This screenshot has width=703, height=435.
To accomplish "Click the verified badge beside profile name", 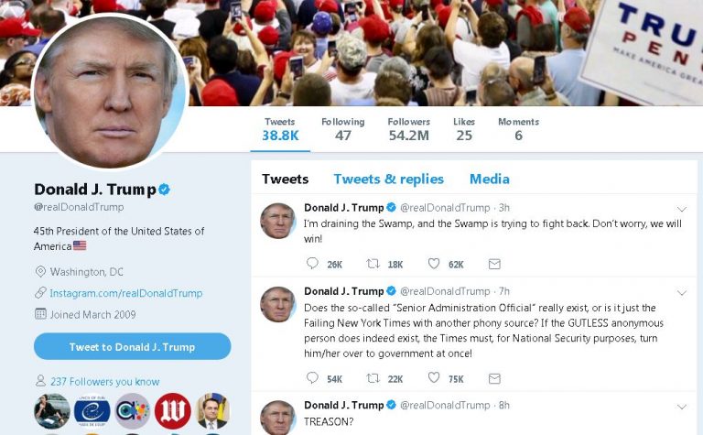I will coord(164,190).
